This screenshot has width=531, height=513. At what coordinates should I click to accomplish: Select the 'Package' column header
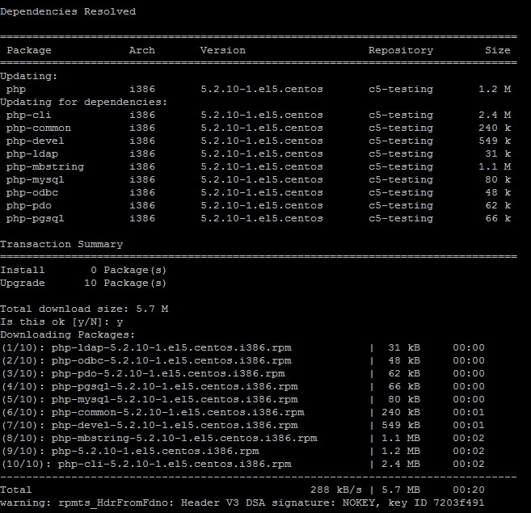coord(29,50)
